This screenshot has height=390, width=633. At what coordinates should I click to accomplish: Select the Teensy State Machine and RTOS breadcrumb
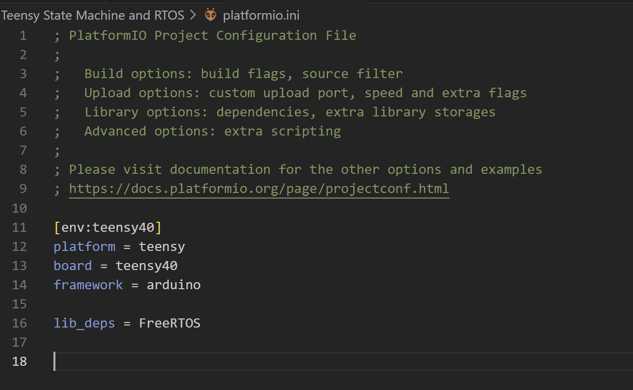93,15
